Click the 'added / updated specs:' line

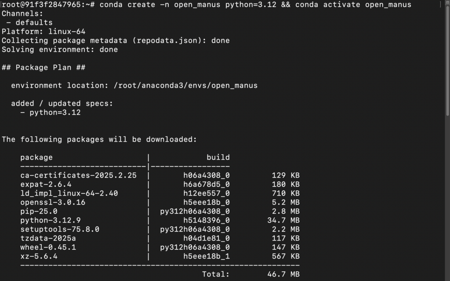click(x=62, y=103)
